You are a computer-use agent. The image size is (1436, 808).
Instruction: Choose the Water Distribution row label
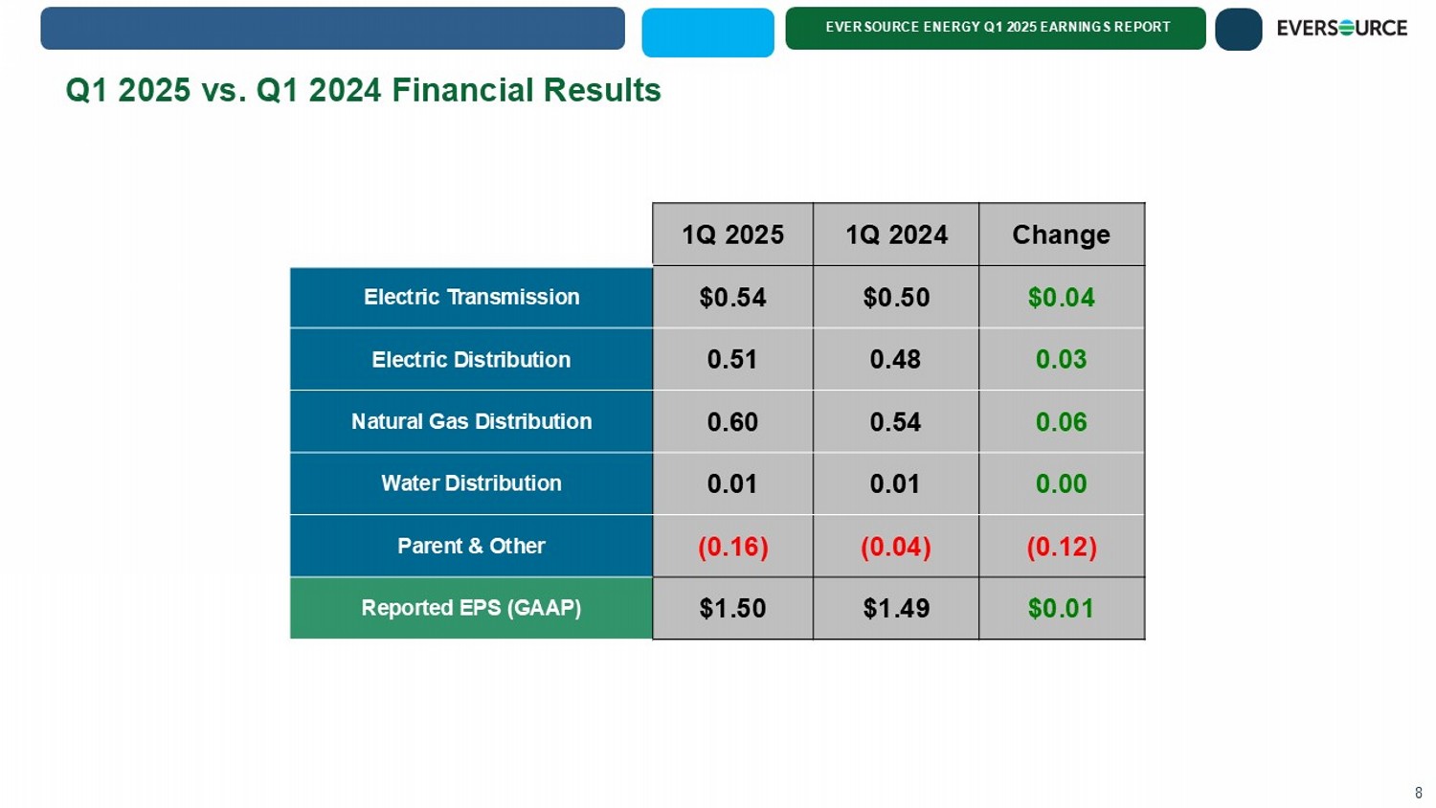click(x=471, y=483)
